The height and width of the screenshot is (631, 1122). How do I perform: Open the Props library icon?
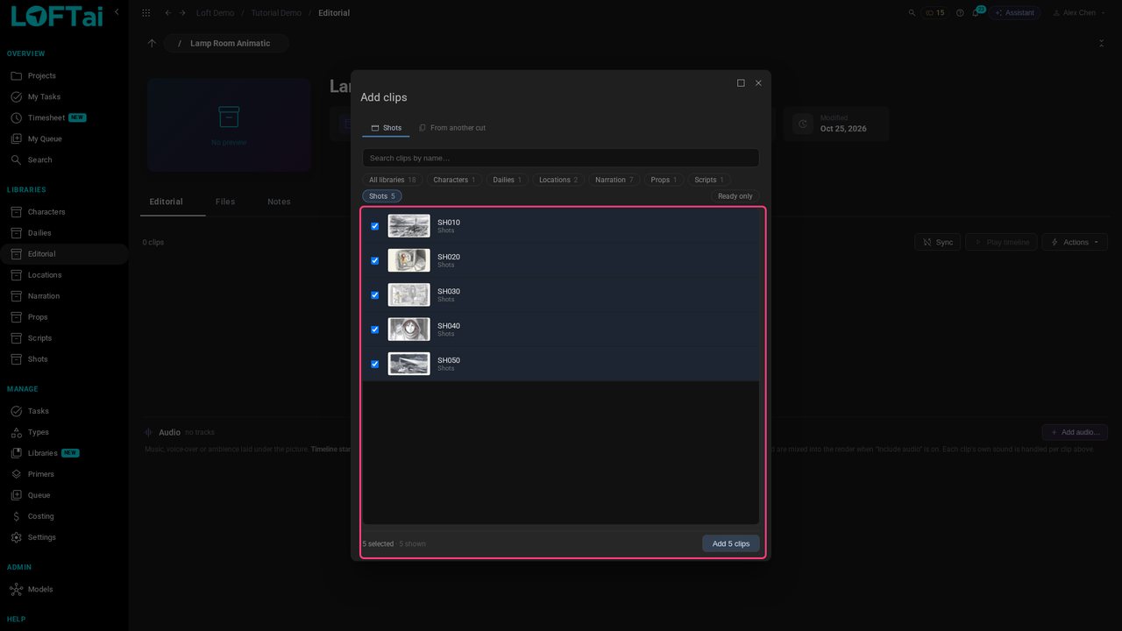click(16, 317)
